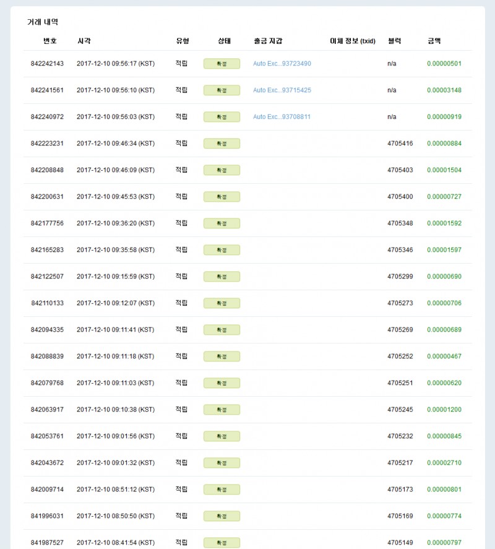Click the amount 0.00002710
The image size is (495, 549).
tap(444, 463)
